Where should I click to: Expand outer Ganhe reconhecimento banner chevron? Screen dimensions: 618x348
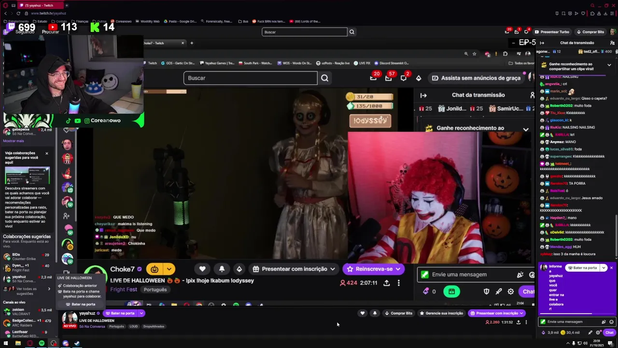coord(609,65)
